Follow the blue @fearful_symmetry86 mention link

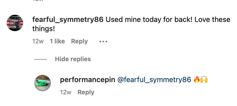(x=154, y=80)
